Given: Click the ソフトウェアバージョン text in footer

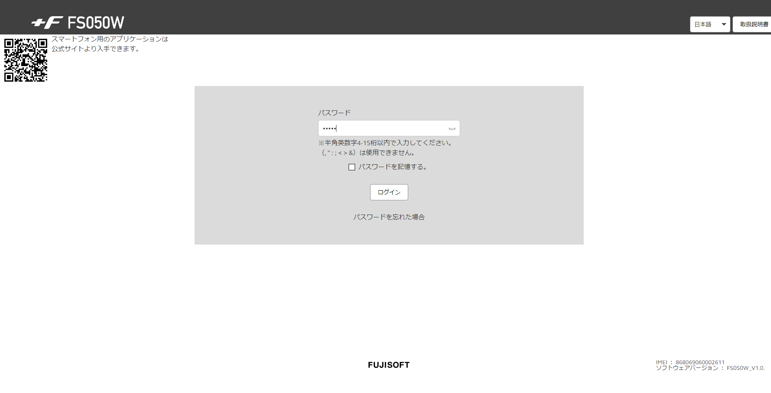Looking at the screenshot, I should pyautogui.click(x=687, y=368).
